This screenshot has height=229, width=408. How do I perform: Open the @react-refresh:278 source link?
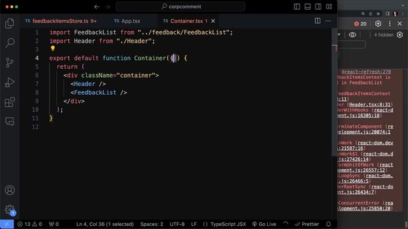coord(366,72)
